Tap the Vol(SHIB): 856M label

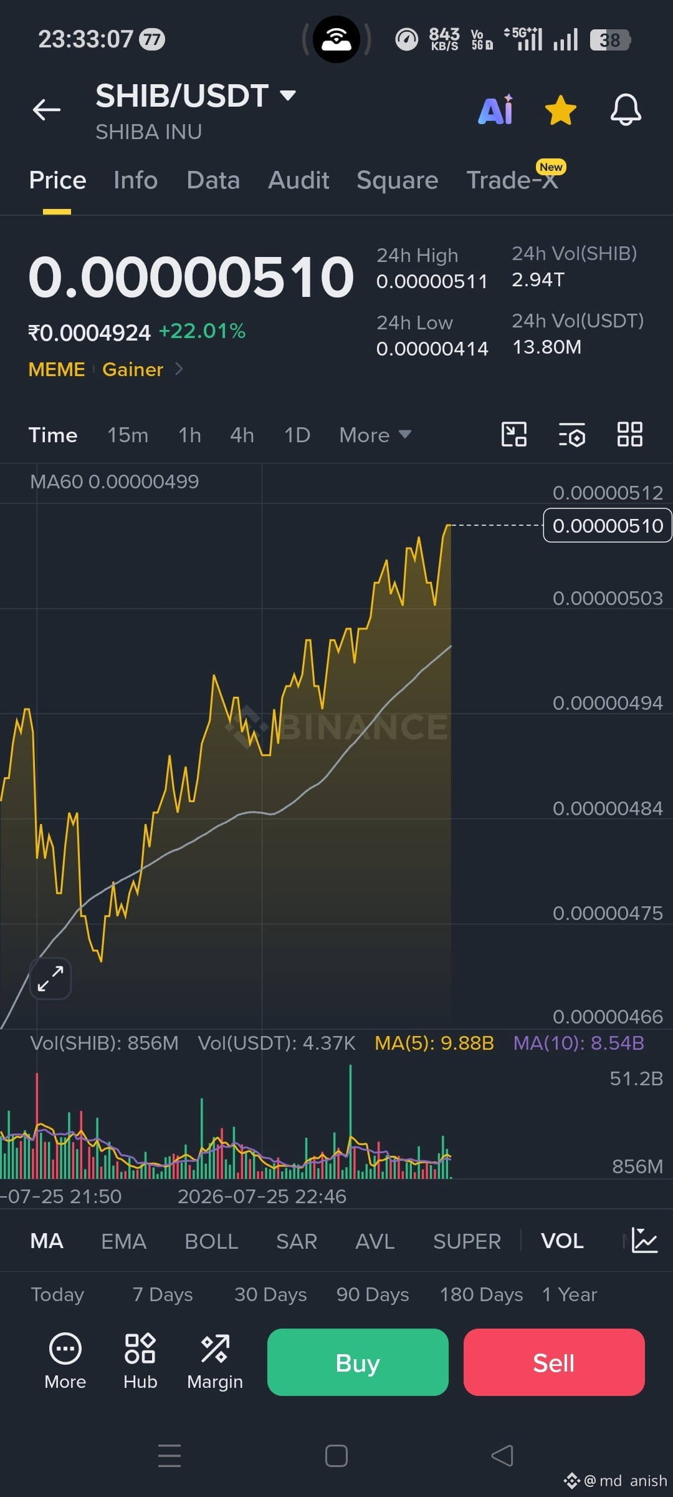pos(104,1043)
